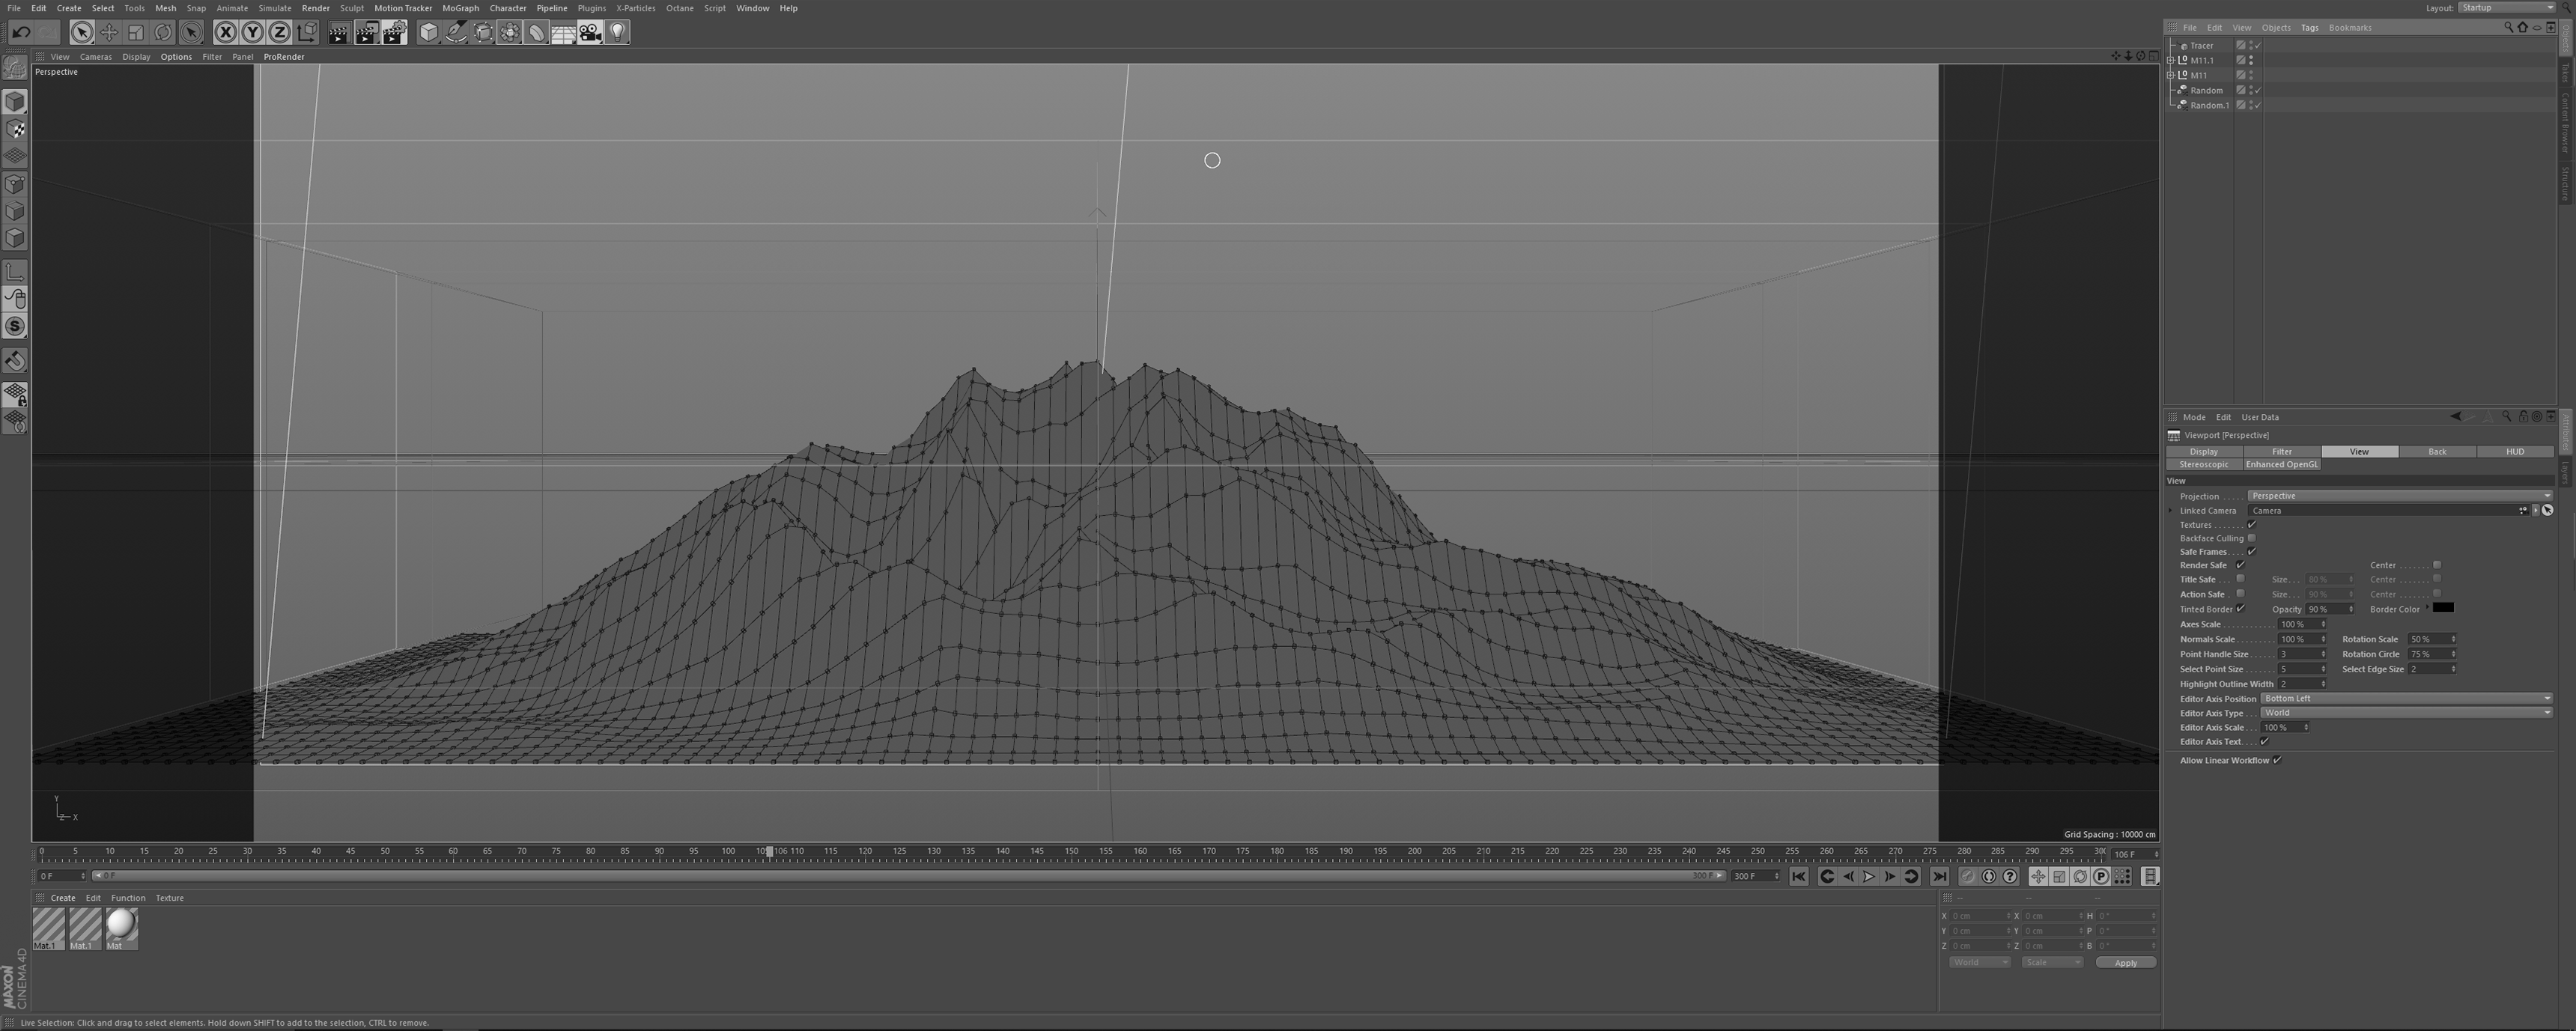Click the Border Color black swatch
2576x1031 pixels.
(x=2443, y=608)
